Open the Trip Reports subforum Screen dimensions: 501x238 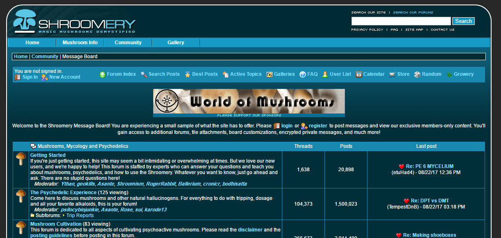tap(80, 215)
